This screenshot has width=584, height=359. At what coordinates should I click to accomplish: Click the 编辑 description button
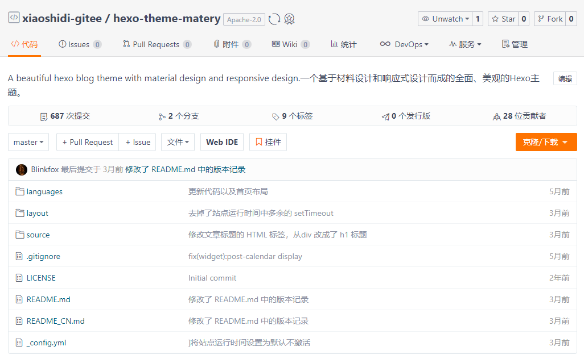[565, 78]
